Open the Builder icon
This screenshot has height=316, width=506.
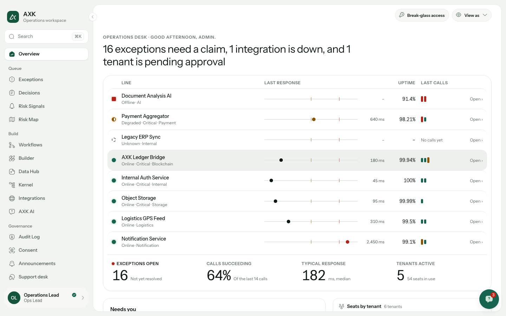click(x=12, y=158)
